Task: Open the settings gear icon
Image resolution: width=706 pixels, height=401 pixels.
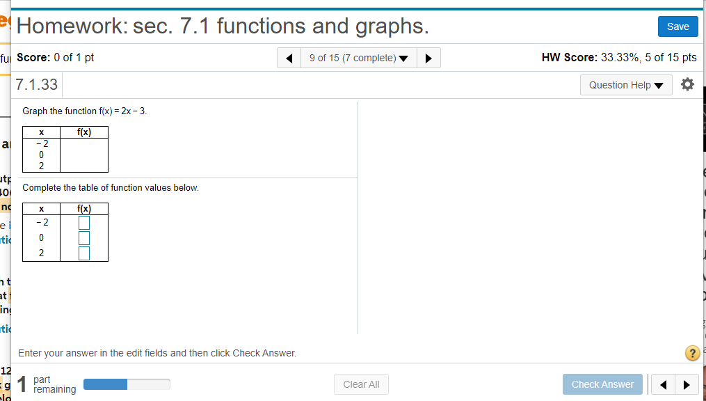Action: (687, 84)
